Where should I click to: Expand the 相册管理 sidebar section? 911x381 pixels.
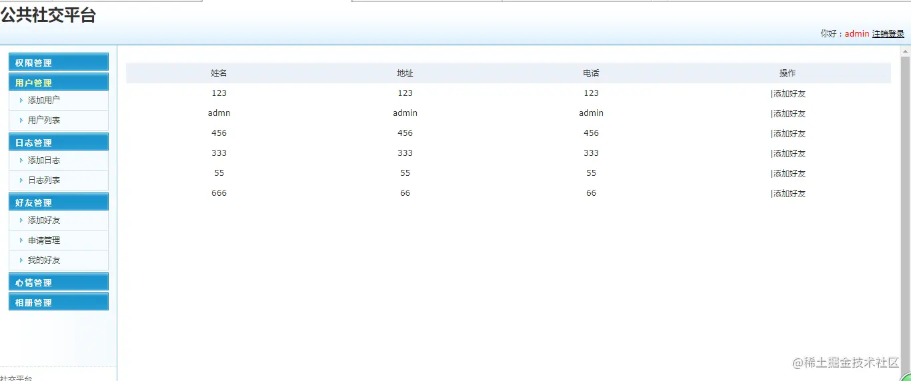tap(58, 302)
